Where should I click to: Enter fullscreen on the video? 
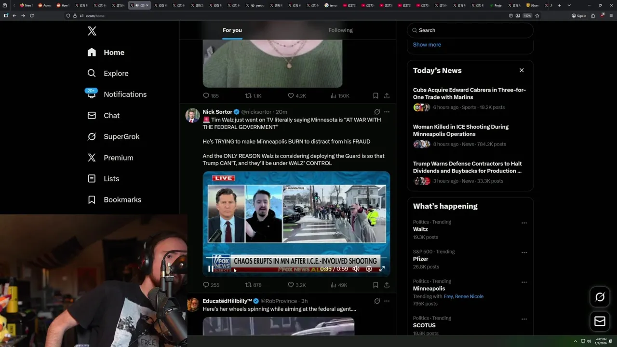pos(382,269)
